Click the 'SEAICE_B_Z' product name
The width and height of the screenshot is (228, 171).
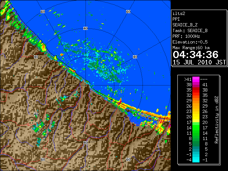coord(185,25)
